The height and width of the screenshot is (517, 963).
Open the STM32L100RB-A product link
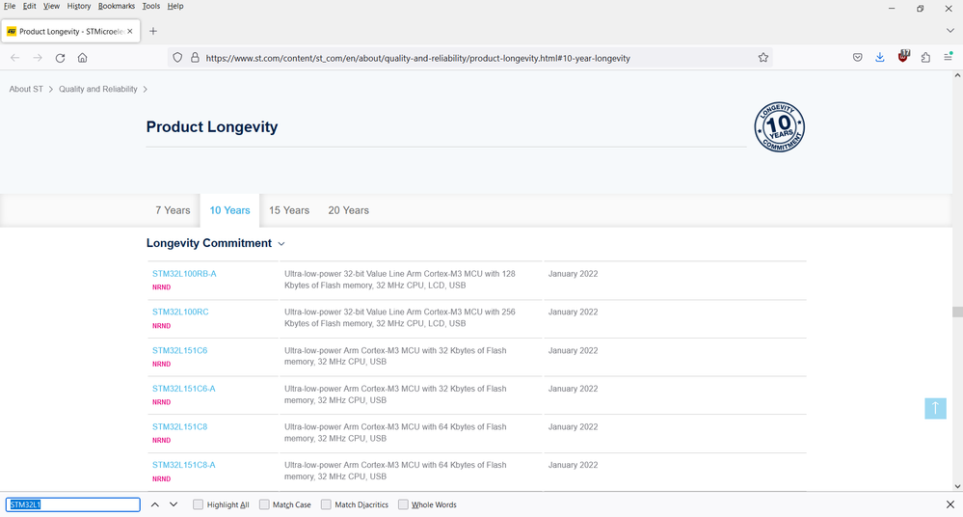pyautogui.click(x=184, y=274)
